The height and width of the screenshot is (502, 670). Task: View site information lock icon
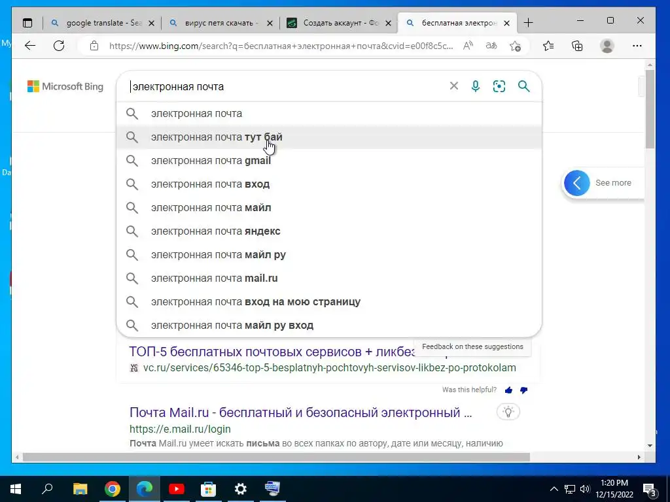point(94,46)
